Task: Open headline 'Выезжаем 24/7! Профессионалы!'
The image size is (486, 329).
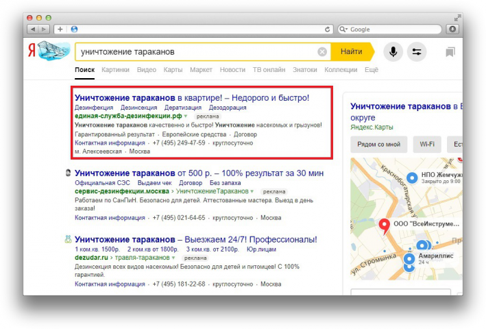Action: pos(196,239)
